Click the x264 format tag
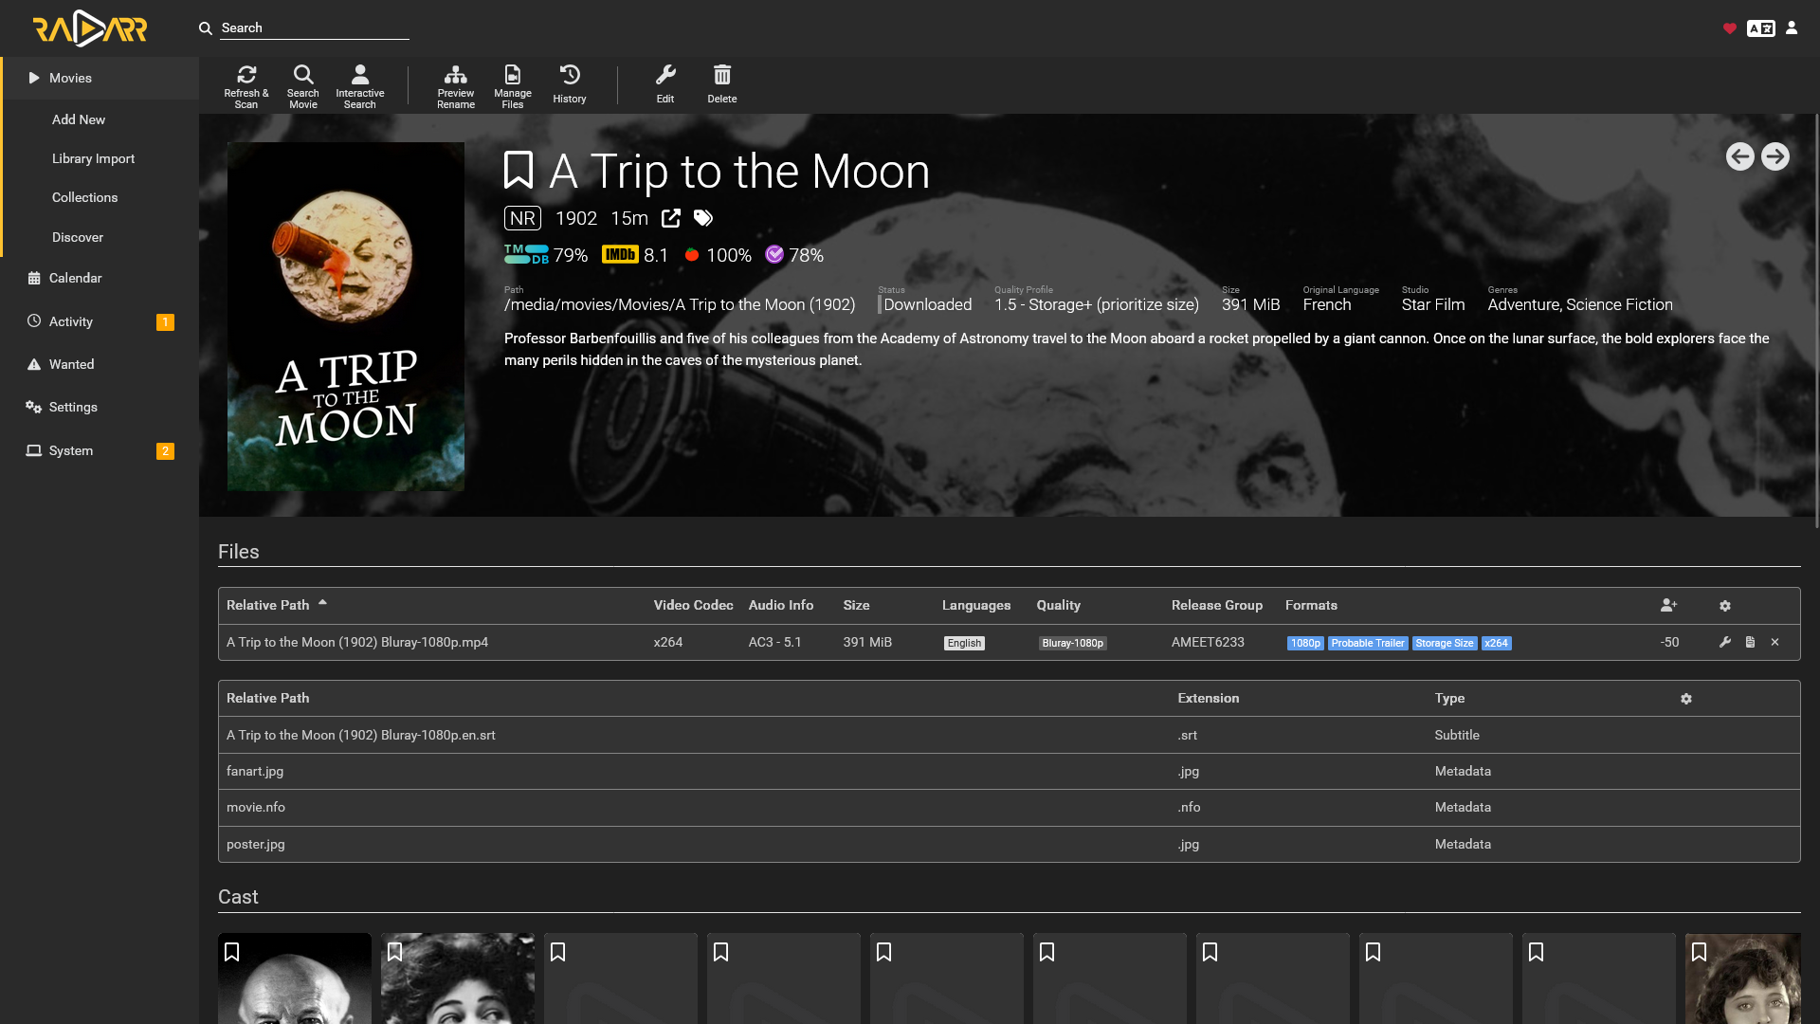The image size is (1820, 1024). coord(1496,643)
